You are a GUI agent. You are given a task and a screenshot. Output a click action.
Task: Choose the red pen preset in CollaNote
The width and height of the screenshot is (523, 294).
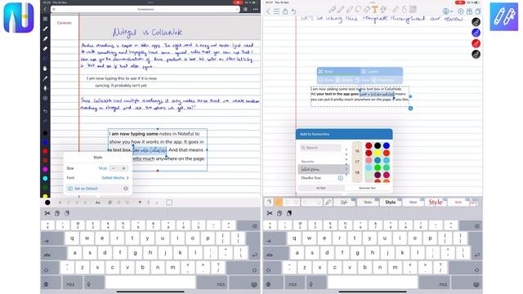tap(476, 43)
